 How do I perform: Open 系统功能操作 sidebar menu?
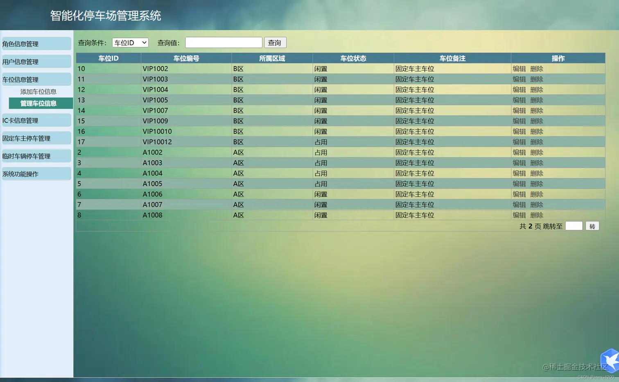(x=36, y=174)
